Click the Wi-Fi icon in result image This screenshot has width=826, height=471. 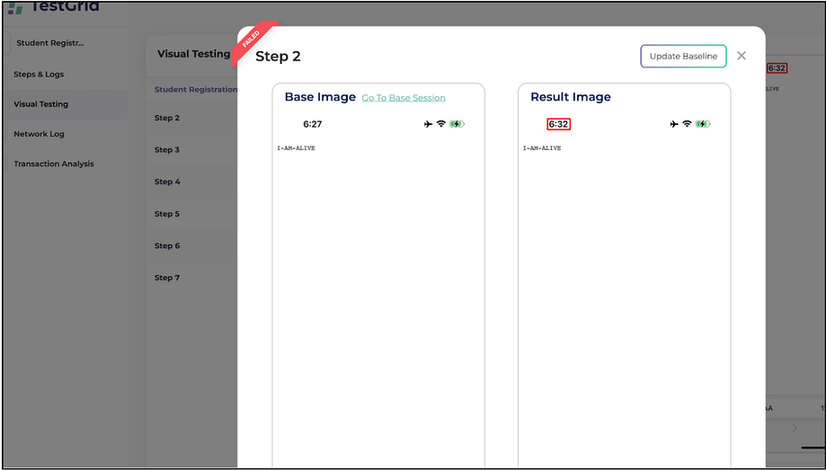pyautogui.click(x=687, y=124)
